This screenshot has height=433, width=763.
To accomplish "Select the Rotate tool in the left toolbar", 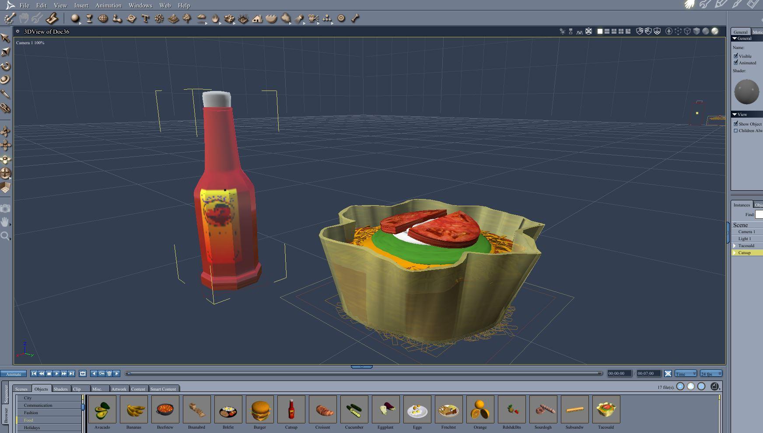I will click(6, 66).
